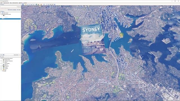The width and height of the screenshot is (180, 101).
Task: Toggle the Roads layer checkbox
Action: tap(3, 65)
